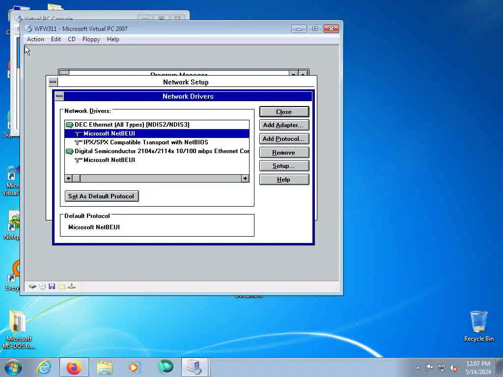Select IPX/SPX Compatible Transport with NetBIOS
Image resolution: width=503 pixels, height=377 pixels.
click(157, 142)
